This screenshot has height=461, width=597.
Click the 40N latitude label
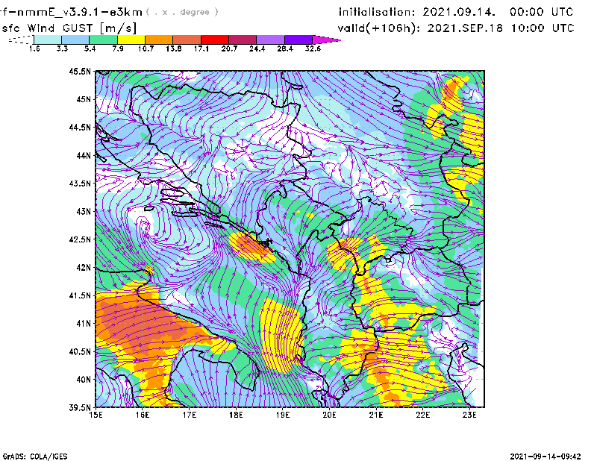click(84, 380)
